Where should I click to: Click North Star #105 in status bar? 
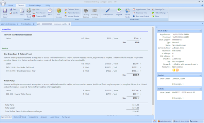click(x=181, y=121)
